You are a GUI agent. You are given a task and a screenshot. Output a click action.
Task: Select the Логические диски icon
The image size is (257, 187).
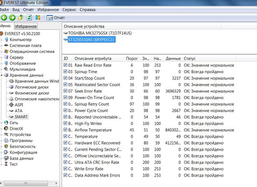11,87
